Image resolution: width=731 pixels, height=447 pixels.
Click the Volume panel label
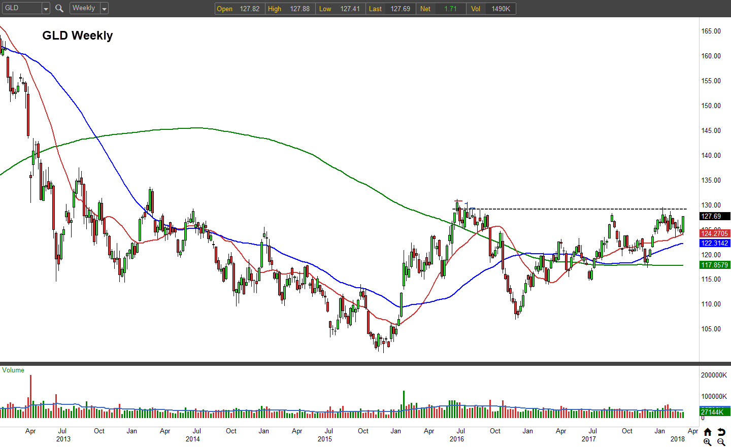[13, 370]
